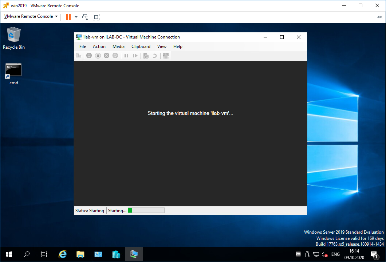
Task: Expand the power options arrow beside pause
Action: (x=76, y=17)
